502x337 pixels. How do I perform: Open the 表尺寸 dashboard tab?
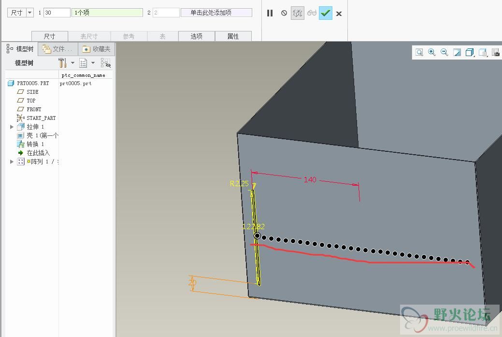click(x=89, y=36)
